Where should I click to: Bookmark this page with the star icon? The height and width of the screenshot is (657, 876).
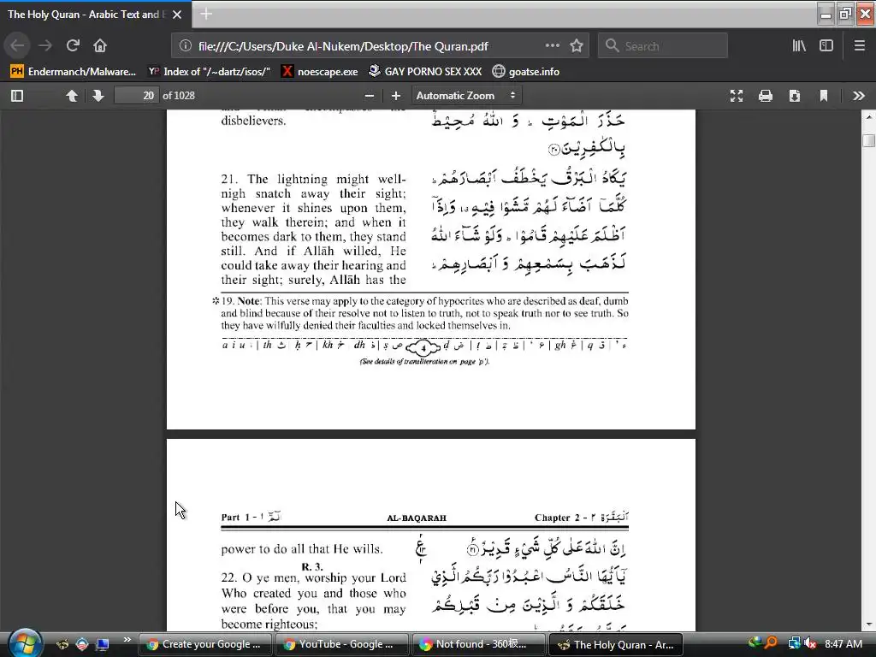[x=577, y=46]
